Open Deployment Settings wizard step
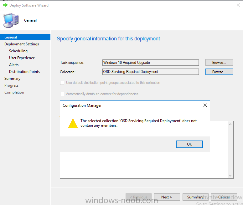243x205 pixels. 22,44
